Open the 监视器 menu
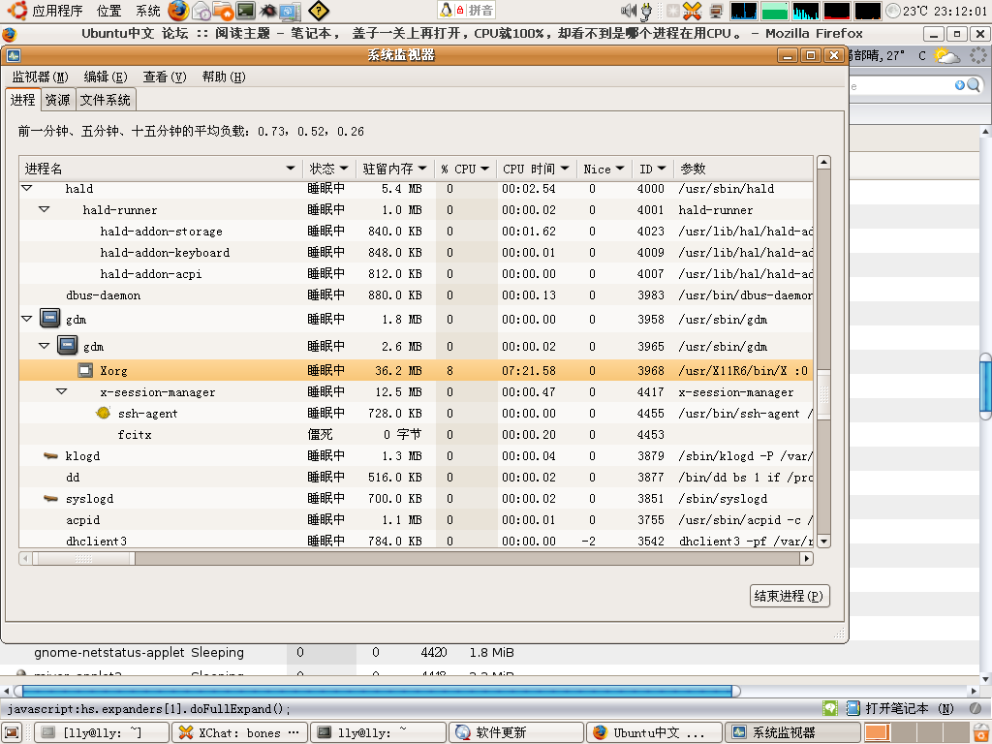The image size is (992, 744). click(x=41, y=77)
